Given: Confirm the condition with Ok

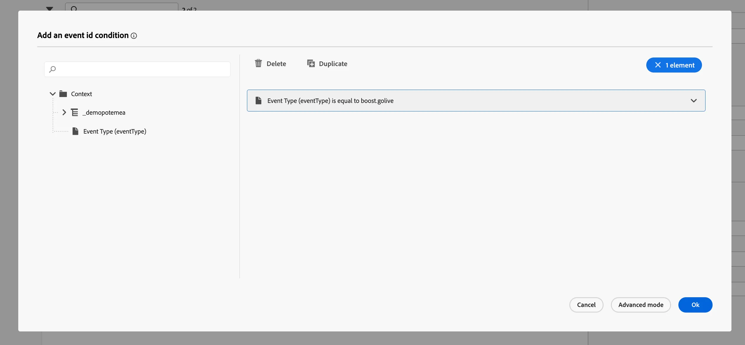Looking at the screenshot, I should coord(695,305).
